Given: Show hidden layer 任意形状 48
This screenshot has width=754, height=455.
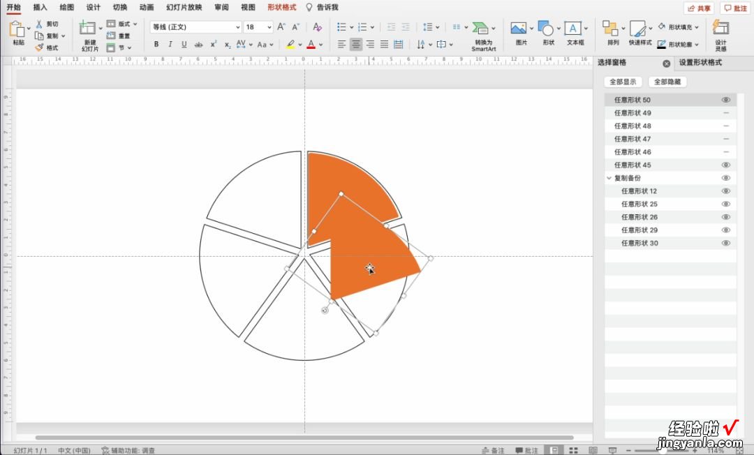Looking at the screenshot, I should coord(725,126).
